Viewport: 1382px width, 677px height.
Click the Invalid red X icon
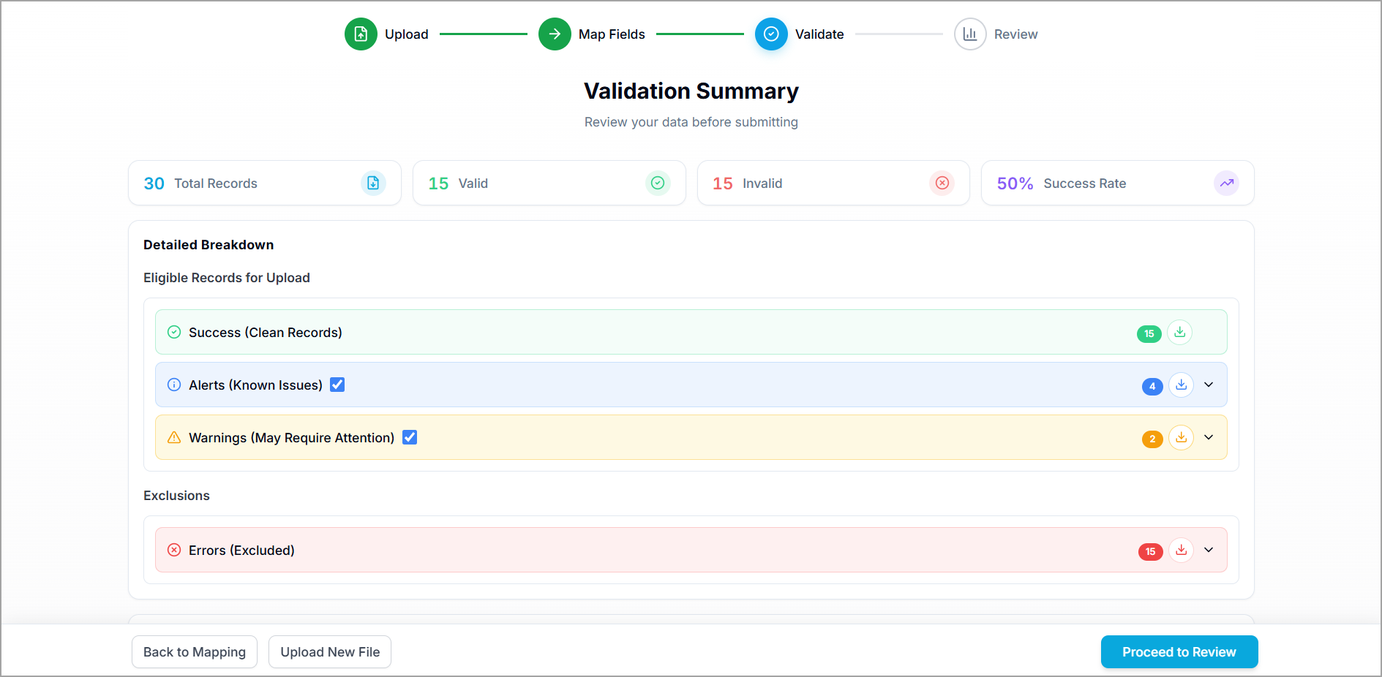click(942, 184)
